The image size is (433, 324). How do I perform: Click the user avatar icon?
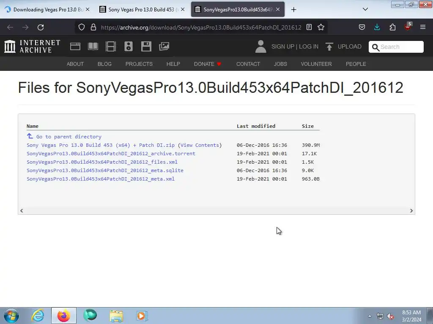[260, 46]
